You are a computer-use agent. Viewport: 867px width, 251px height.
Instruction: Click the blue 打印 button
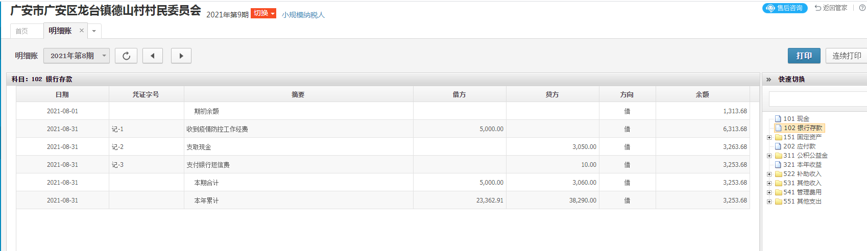[x=804, y=56]
